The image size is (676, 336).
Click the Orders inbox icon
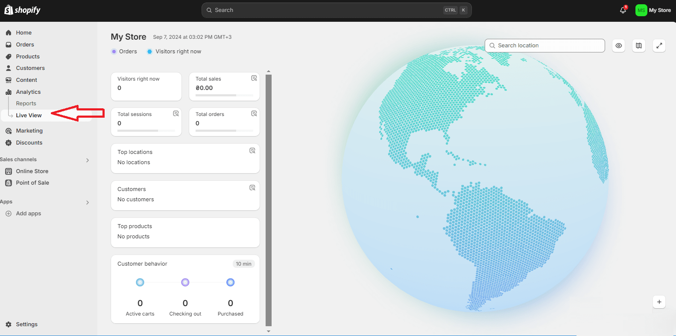(9, 44)
